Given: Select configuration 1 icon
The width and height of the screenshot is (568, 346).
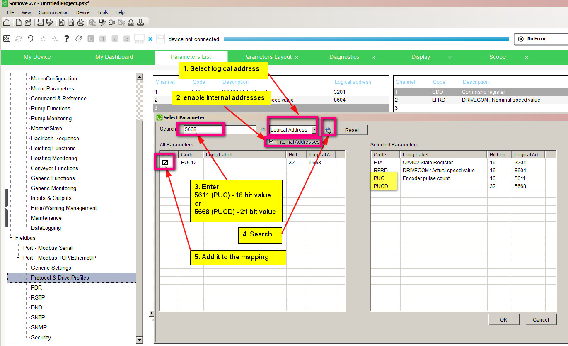Looking at the screenshot, I should pos(103,39).
